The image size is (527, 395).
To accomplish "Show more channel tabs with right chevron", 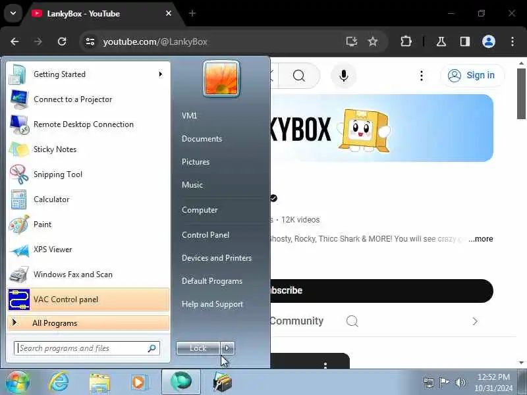I will 474,321.
